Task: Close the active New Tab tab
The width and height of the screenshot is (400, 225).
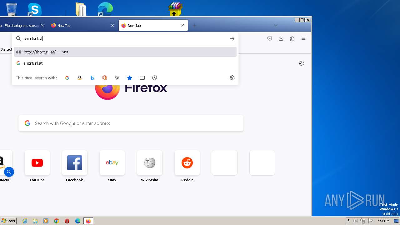Action: pyautogui.click(x=183, y=25)
